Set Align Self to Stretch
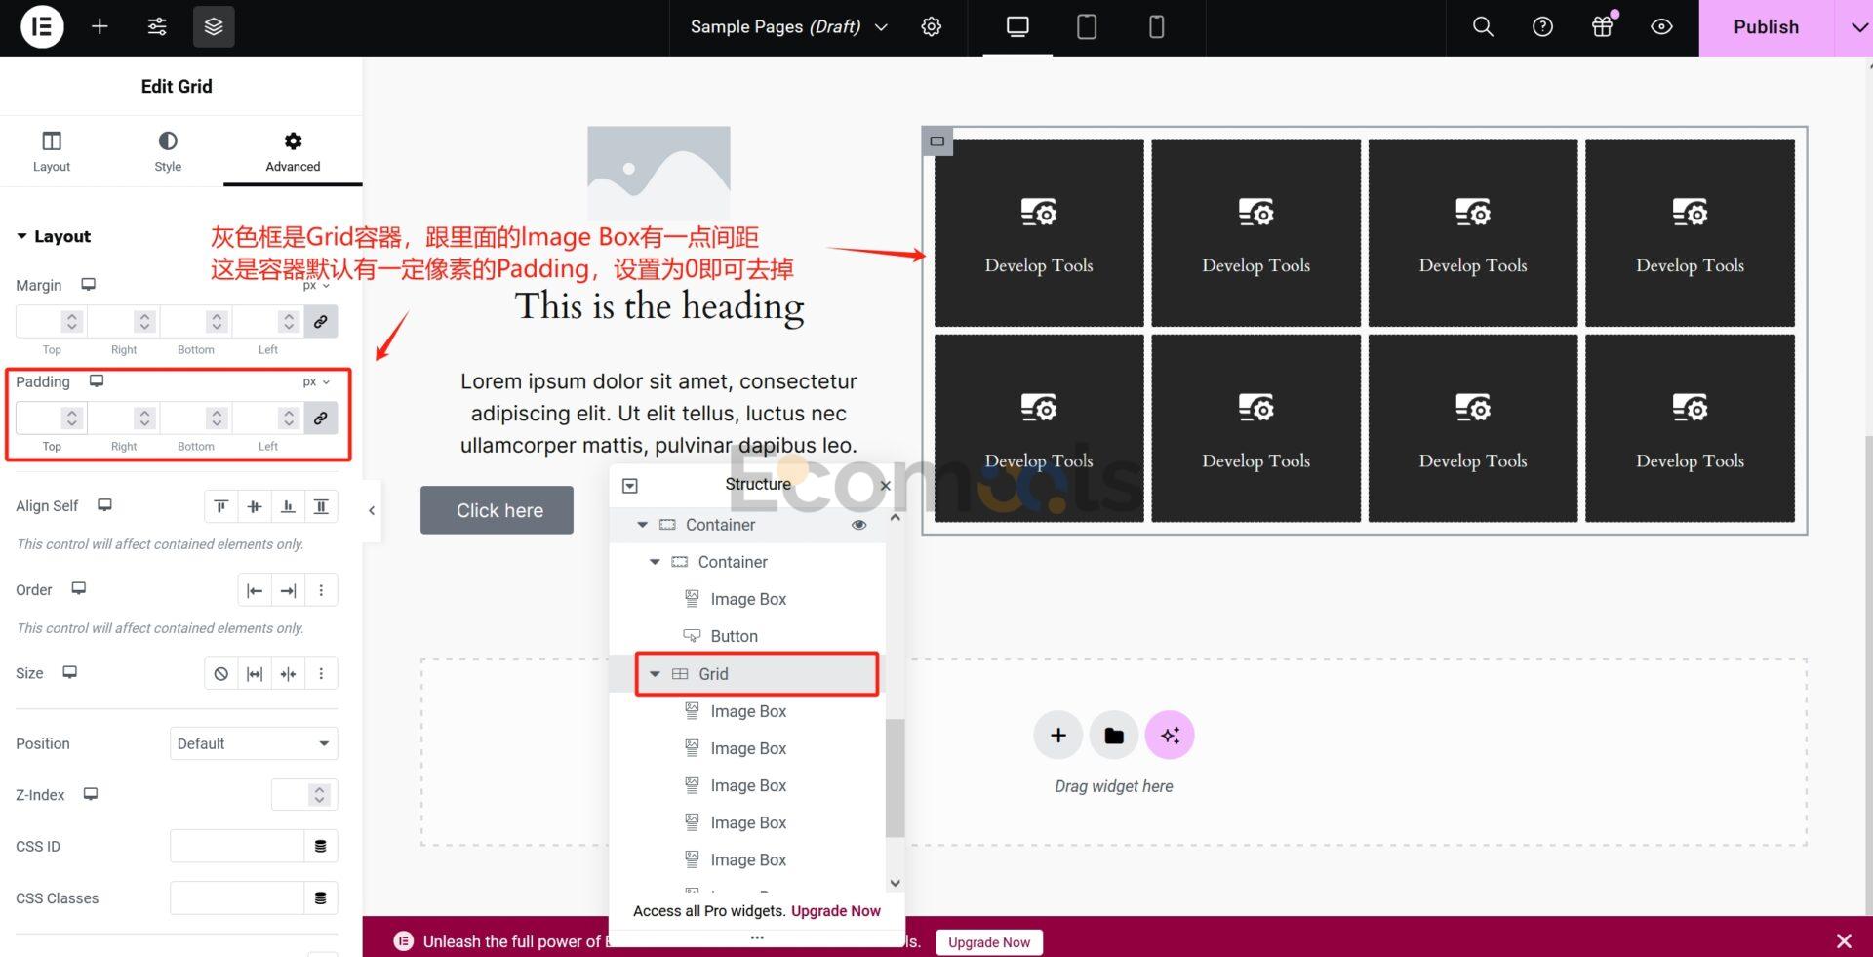The height and width of the screenshot is (957, 1873). coord(321,506)
